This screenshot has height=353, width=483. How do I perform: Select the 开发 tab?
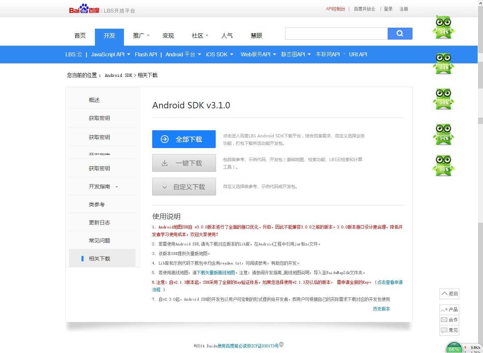coord(109,37)
